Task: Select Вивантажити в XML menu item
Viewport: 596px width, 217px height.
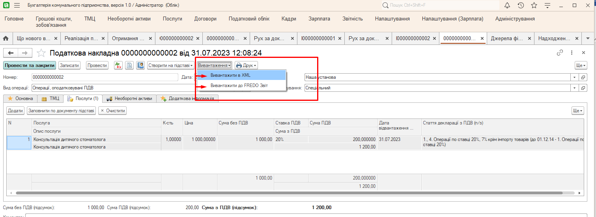Action: [230, 75]
